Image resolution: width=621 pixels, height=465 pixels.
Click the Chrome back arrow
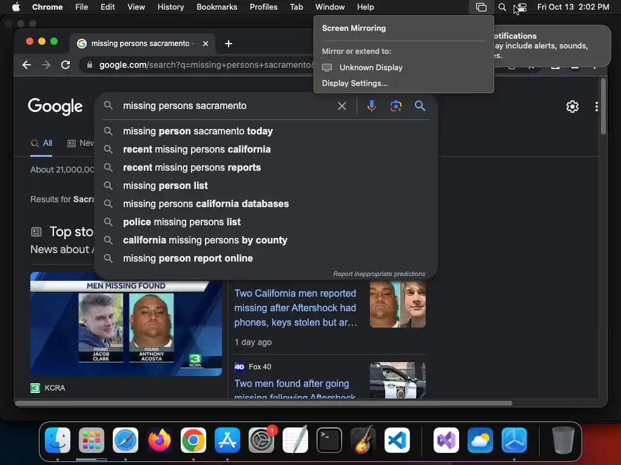click(27, 65)
